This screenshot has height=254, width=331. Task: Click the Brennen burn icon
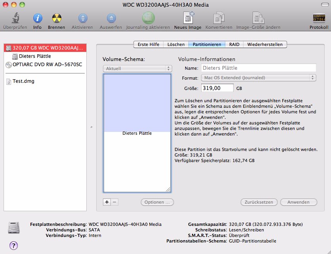pyautogui.click(x=57, y=18)
